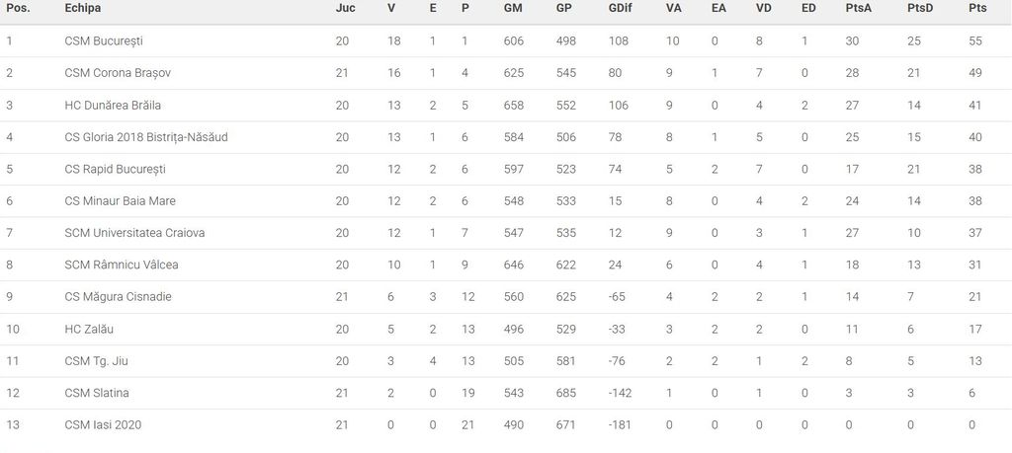Sort by the GDif column header
The height and width of the screenshot is (453, 1012).
(x=622, y=8)
